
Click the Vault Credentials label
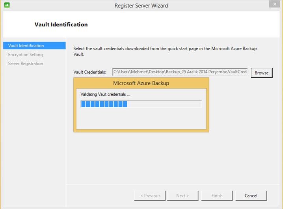89,72
